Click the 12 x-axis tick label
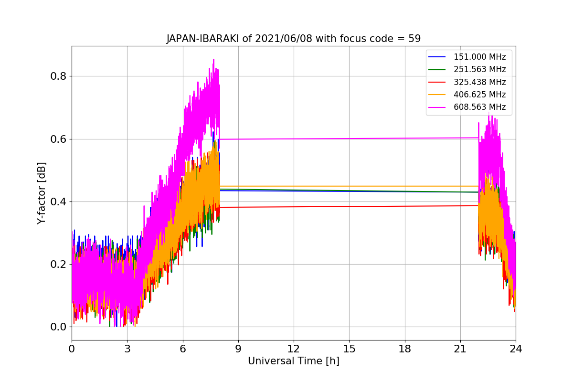Viewport: 573px width, 382px height. (294, 349)
